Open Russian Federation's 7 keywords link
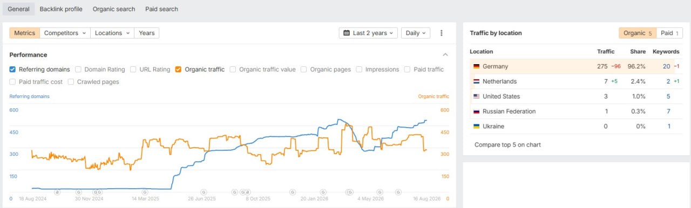The width and height of the screenshot is (691, 208). (x=668, y=112)
